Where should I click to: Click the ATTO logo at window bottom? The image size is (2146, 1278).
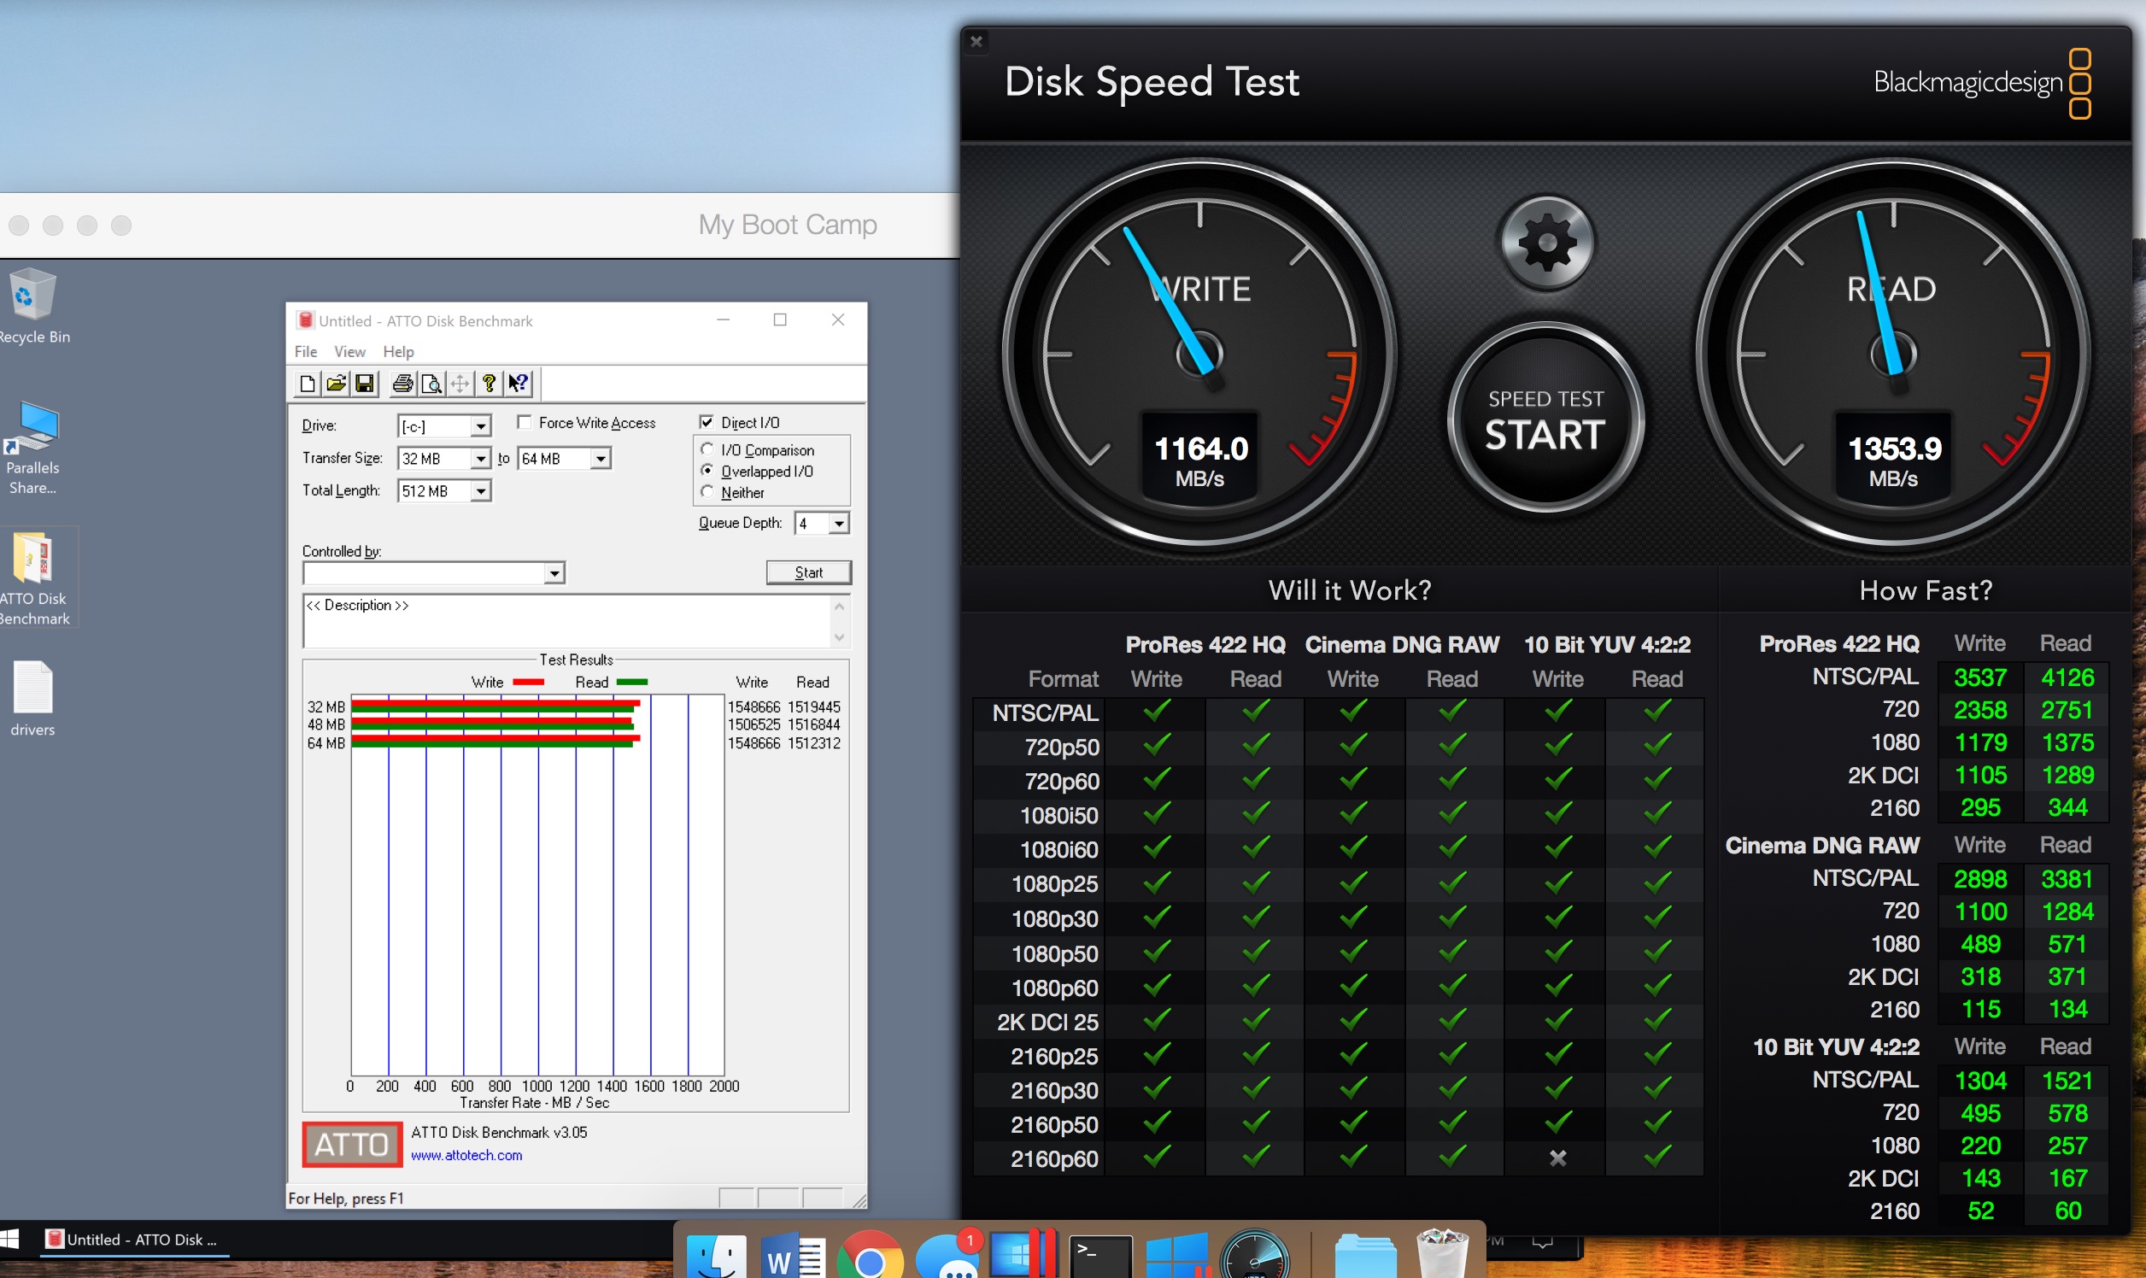click(x=352, y=1145)
